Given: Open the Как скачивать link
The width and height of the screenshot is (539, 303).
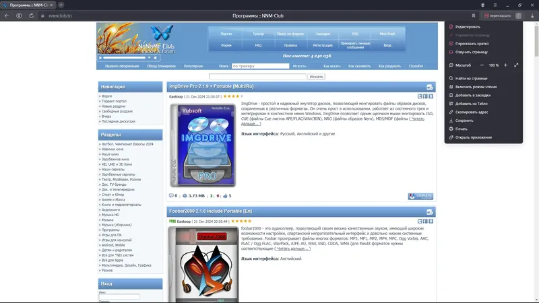Looking at the screenshot, I should tap(359, 66).
